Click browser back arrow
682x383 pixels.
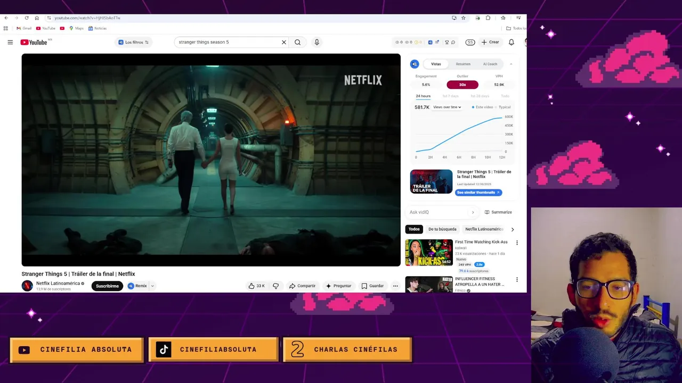pyautogui.click(x=6, y=18)
